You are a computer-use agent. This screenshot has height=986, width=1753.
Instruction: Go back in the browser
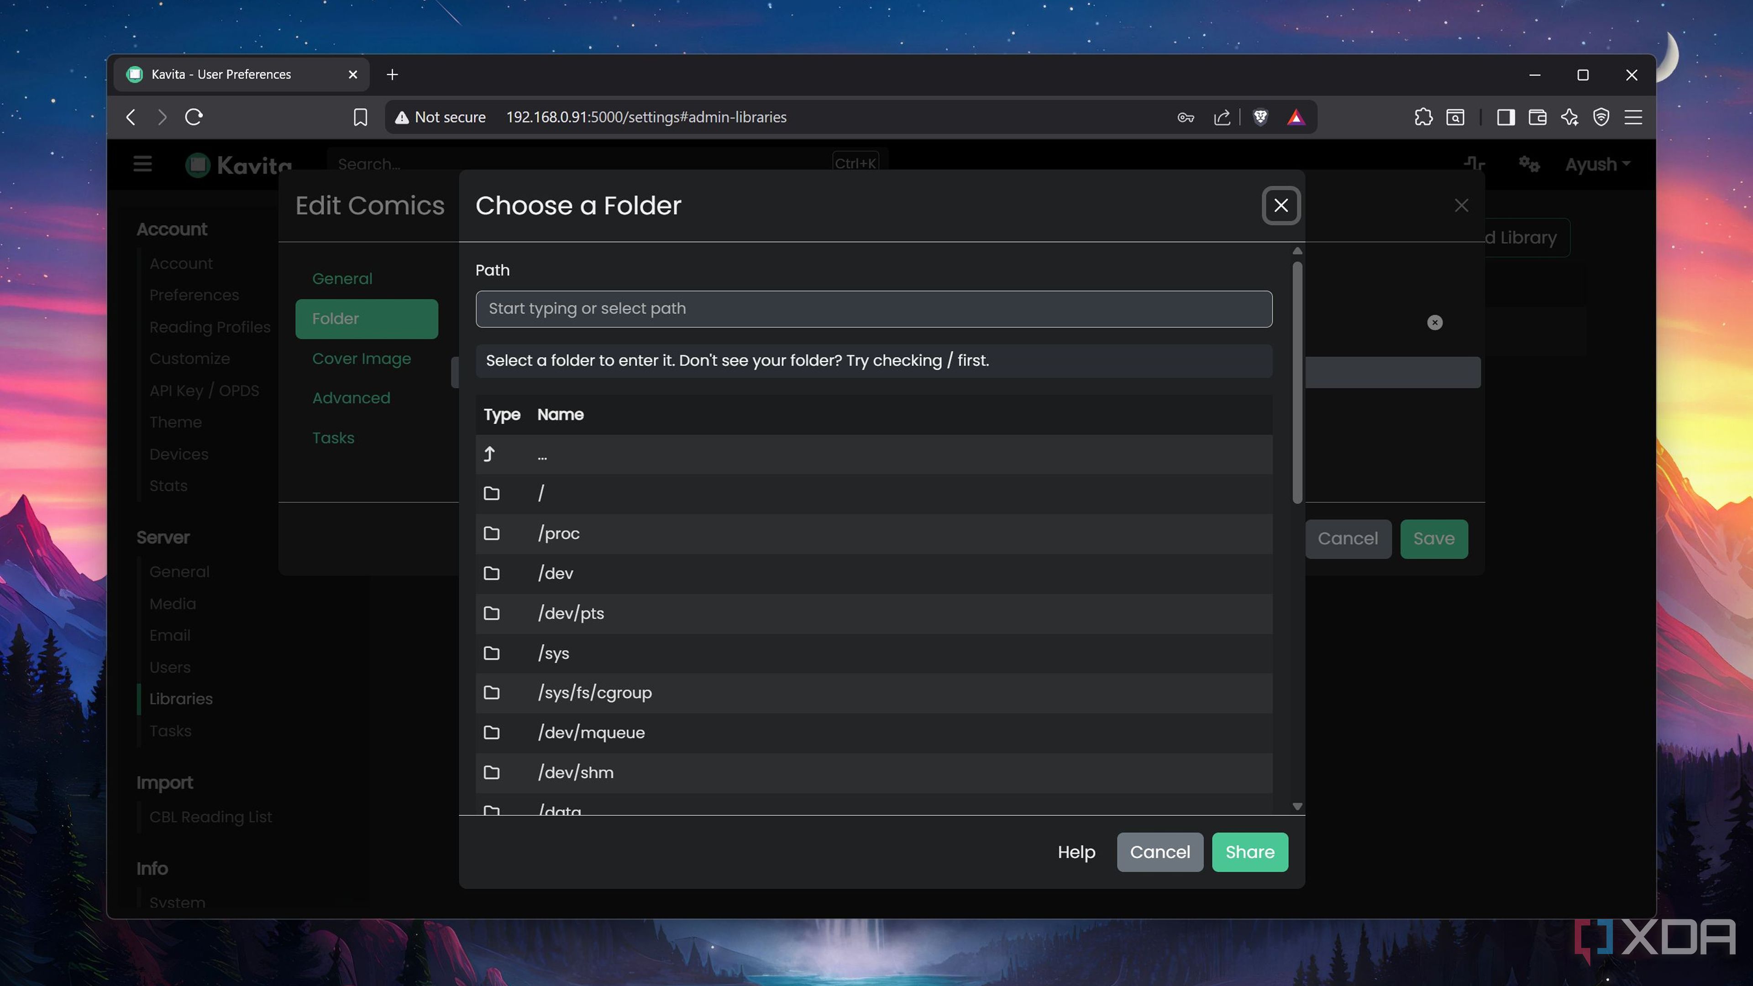tap(131, 117)
